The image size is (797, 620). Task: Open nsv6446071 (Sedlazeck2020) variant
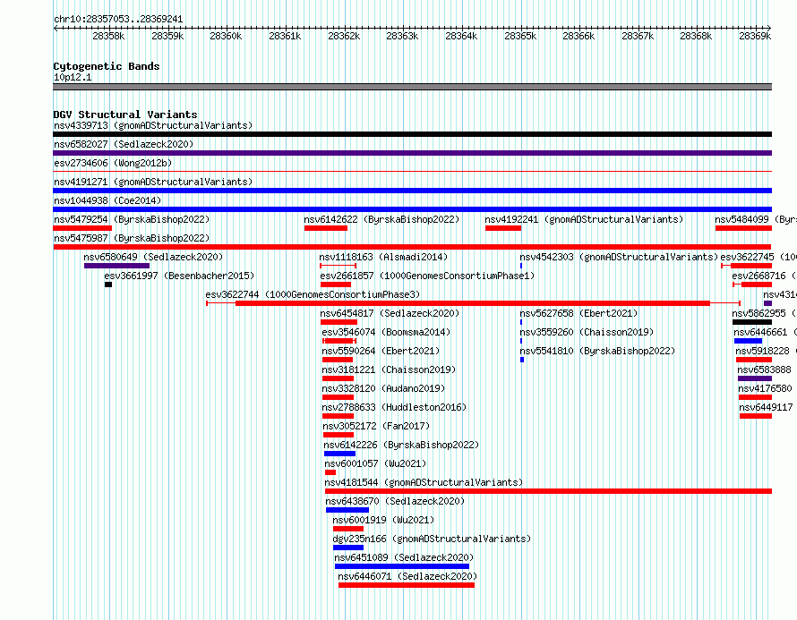pos(407,576)
